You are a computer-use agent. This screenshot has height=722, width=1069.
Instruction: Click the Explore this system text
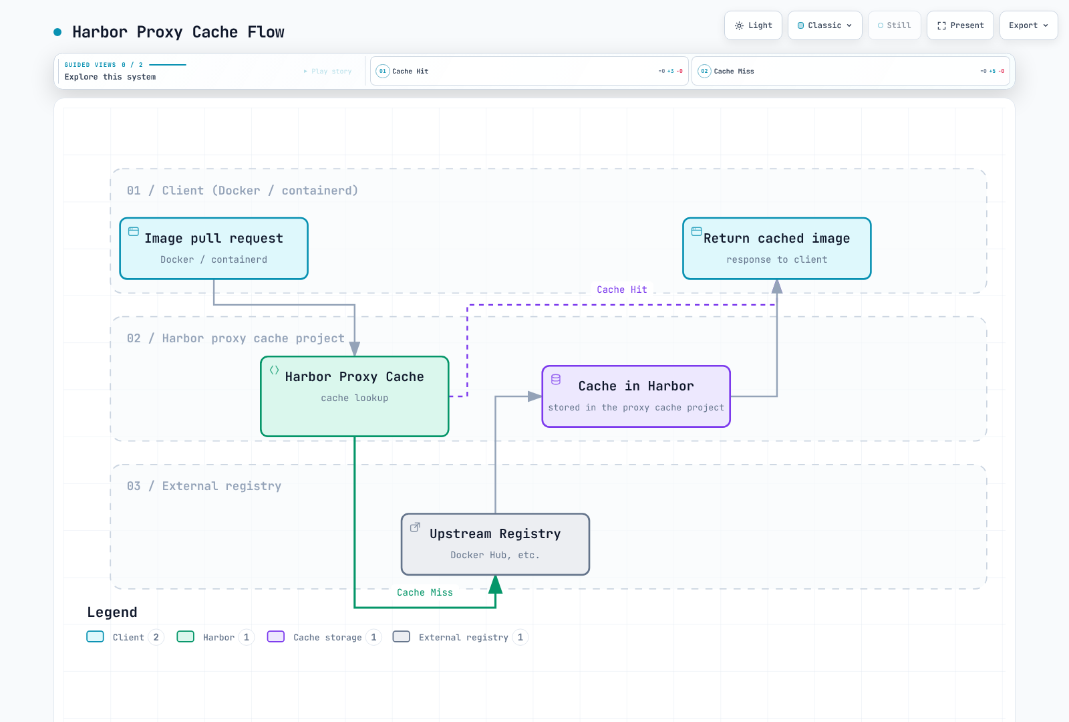(x=110, y=77)
